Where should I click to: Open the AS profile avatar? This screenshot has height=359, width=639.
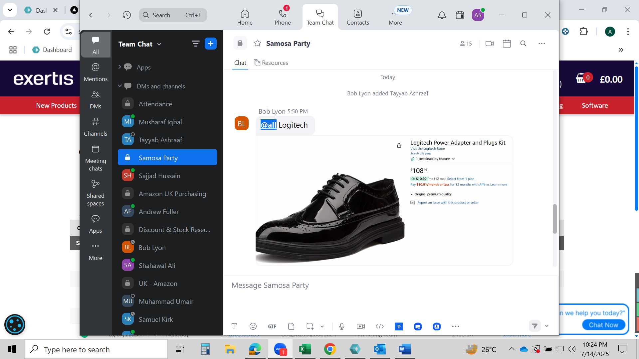[x=478, y=15]
